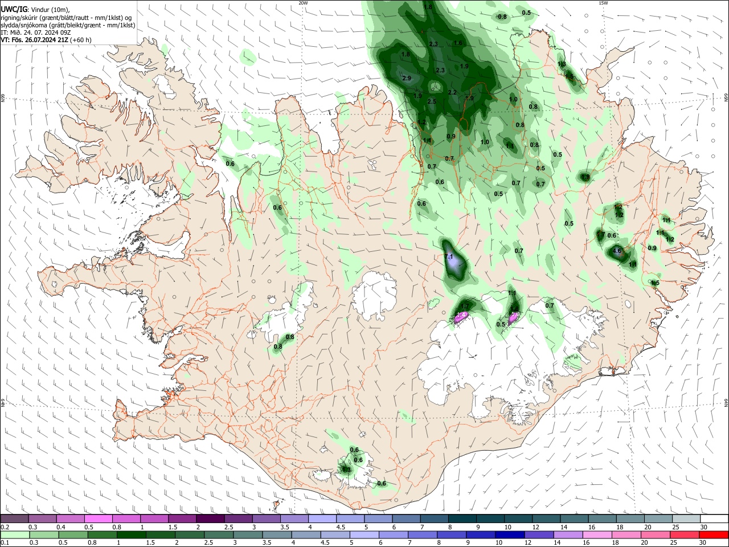Click the 15W longitude label
The height and width of the screenshot is (547, 729).
click(x=603, y=3)
